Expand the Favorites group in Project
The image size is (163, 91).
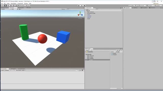pos(86,52)
